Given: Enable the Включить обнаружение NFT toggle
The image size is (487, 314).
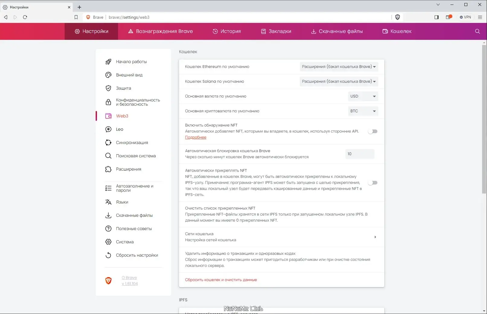Looking at the screenshot, I should click(373, 131).
